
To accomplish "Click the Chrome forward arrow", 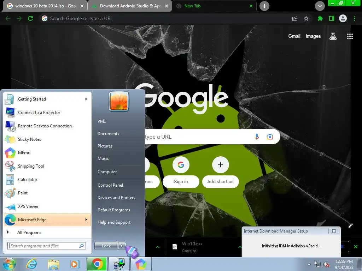I will 19,18.
